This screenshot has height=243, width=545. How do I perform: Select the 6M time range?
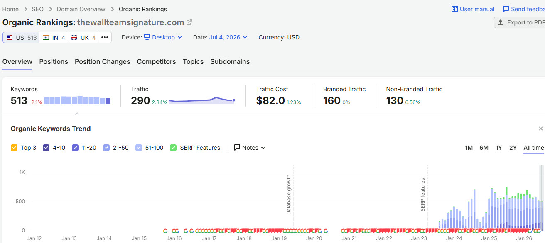coord(484,148)
